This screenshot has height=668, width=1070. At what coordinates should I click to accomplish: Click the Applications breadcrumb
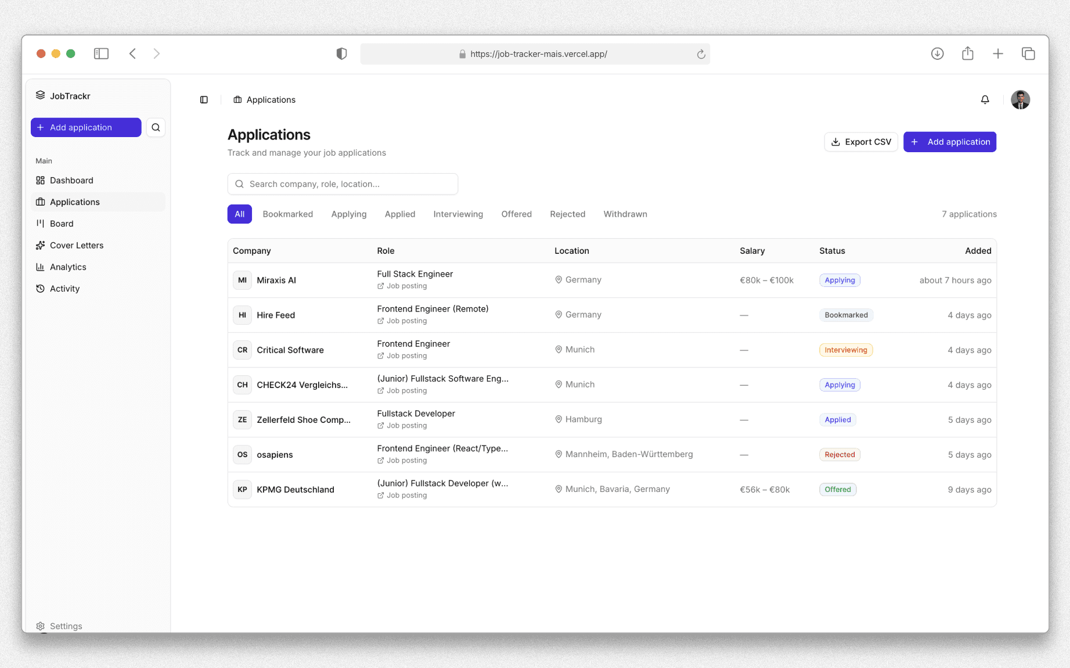click(x=264, y=100)
